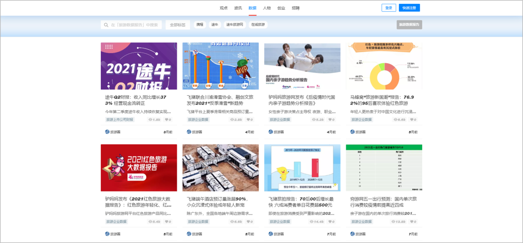
Task: Open the 招聘 navigation tab
Action: (295, 8)
